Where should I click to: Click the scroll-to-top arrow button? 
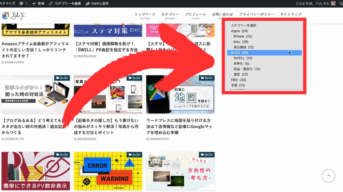(328, 176)
